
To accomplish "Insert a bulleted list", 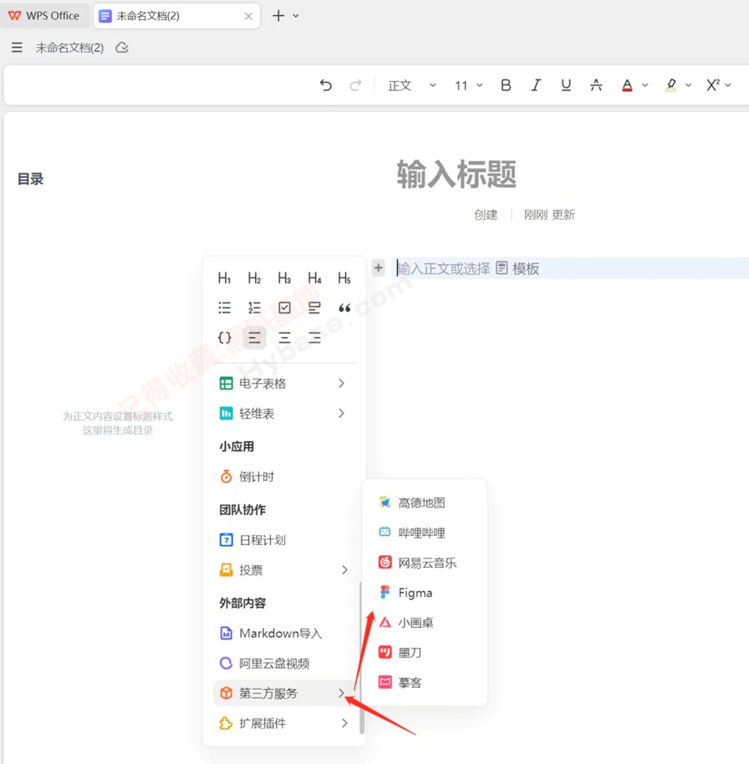I will tap(224, 308).
